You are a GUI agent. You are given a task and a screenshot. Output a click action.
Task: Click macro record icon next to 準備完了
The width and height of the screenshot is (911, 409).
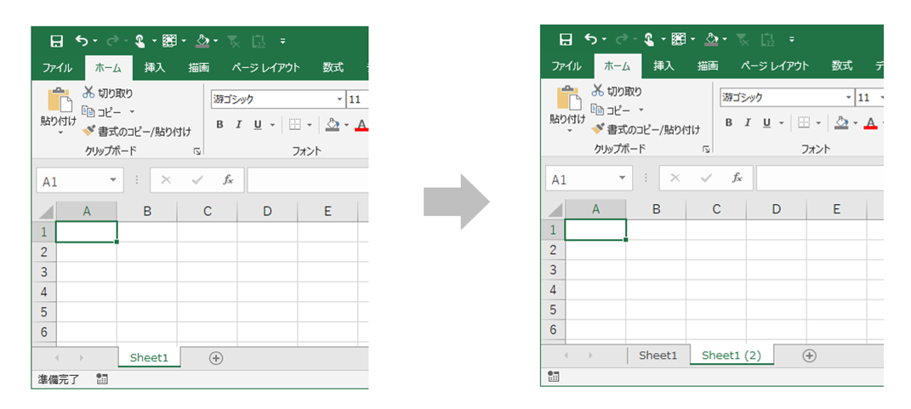pos(102,379)
